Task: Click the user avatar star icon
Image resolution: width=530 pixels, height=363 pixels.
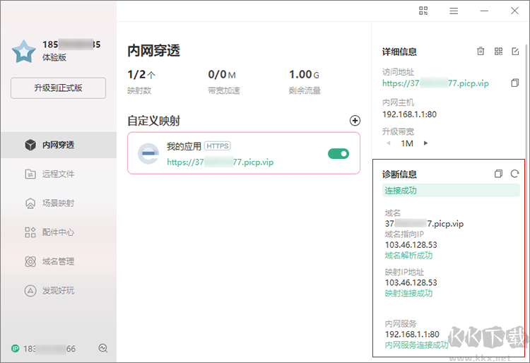Action: coord(24,51)
